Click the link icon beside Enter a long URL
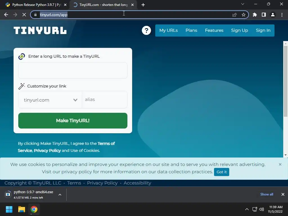The width and height of the screenshot is (288, 216). click(x=22, y=56)
